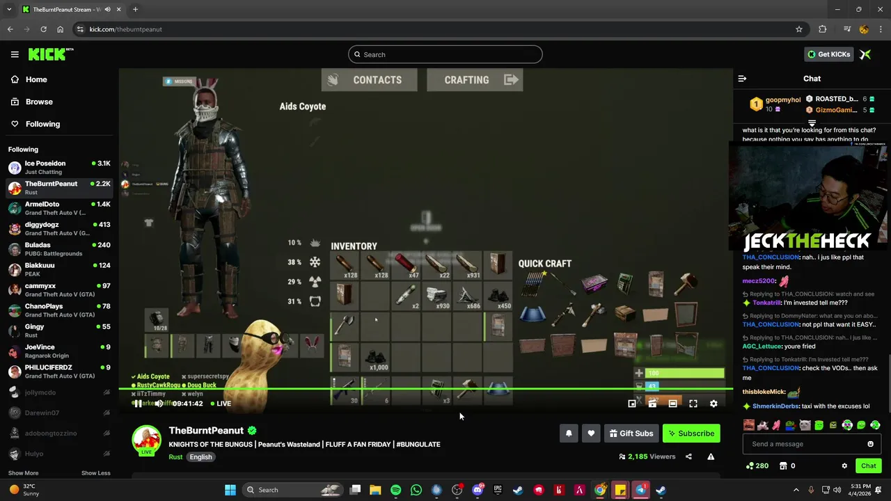Viewport: 891px width, 501px height.
Task: Click the green Subscribe button
Action: pos(691,434)
